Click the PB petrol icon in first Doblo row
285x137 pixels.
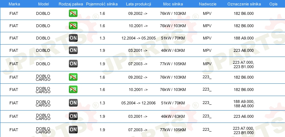click(73, 13)
